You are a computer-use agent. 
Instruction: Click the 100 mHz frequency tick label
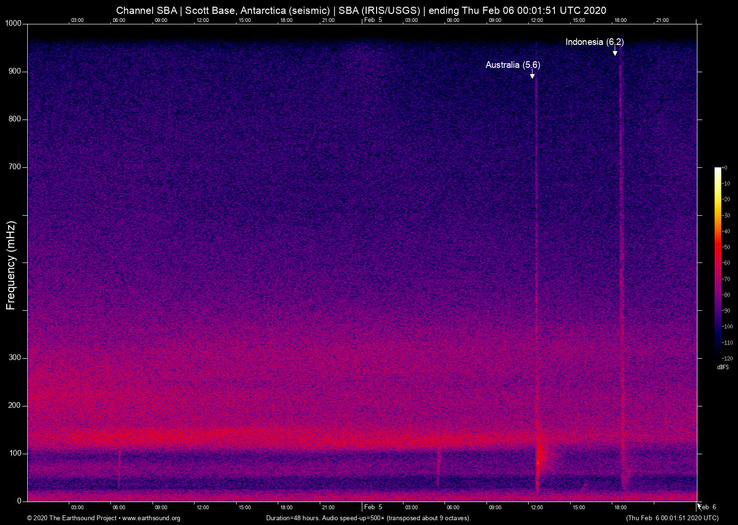[15, 453]
